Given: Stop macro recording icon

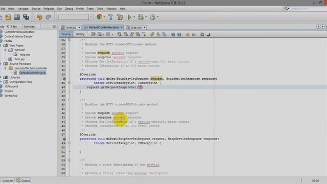Looking at the screenshot, I should 194,34.
